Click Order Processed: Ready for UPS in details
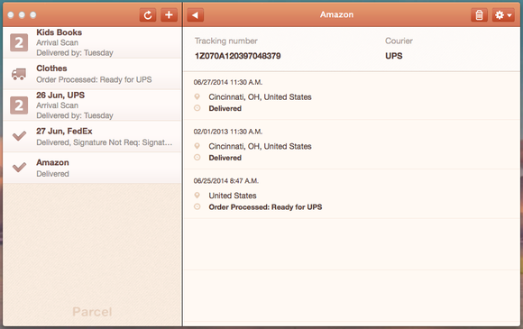This screenshot has height=329, width=523. (265, 207)
